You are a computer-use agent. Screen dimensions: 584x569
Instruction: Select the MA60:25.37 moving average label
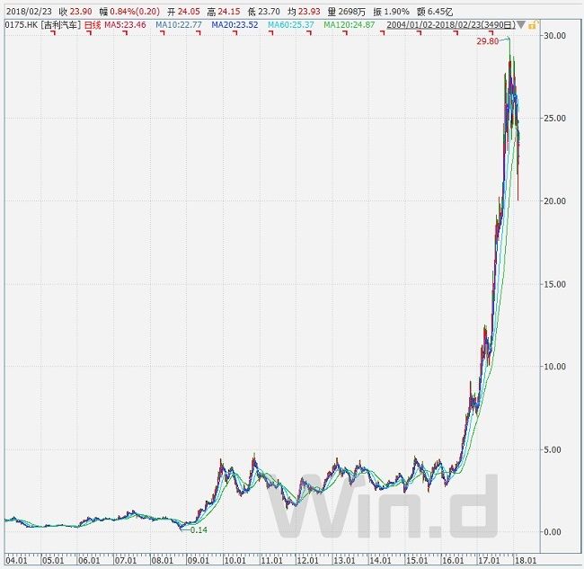pos(291,25)
